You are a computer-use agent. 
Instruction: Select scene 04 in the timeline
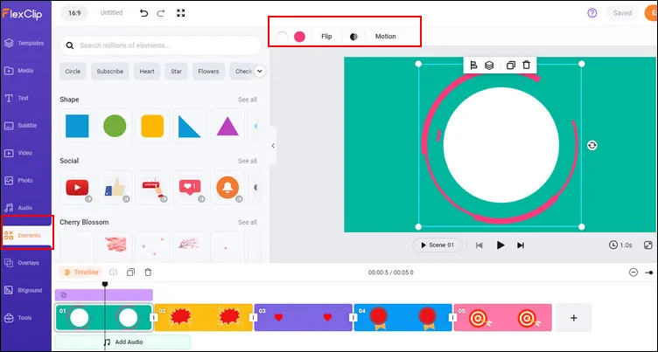(402, 318)
